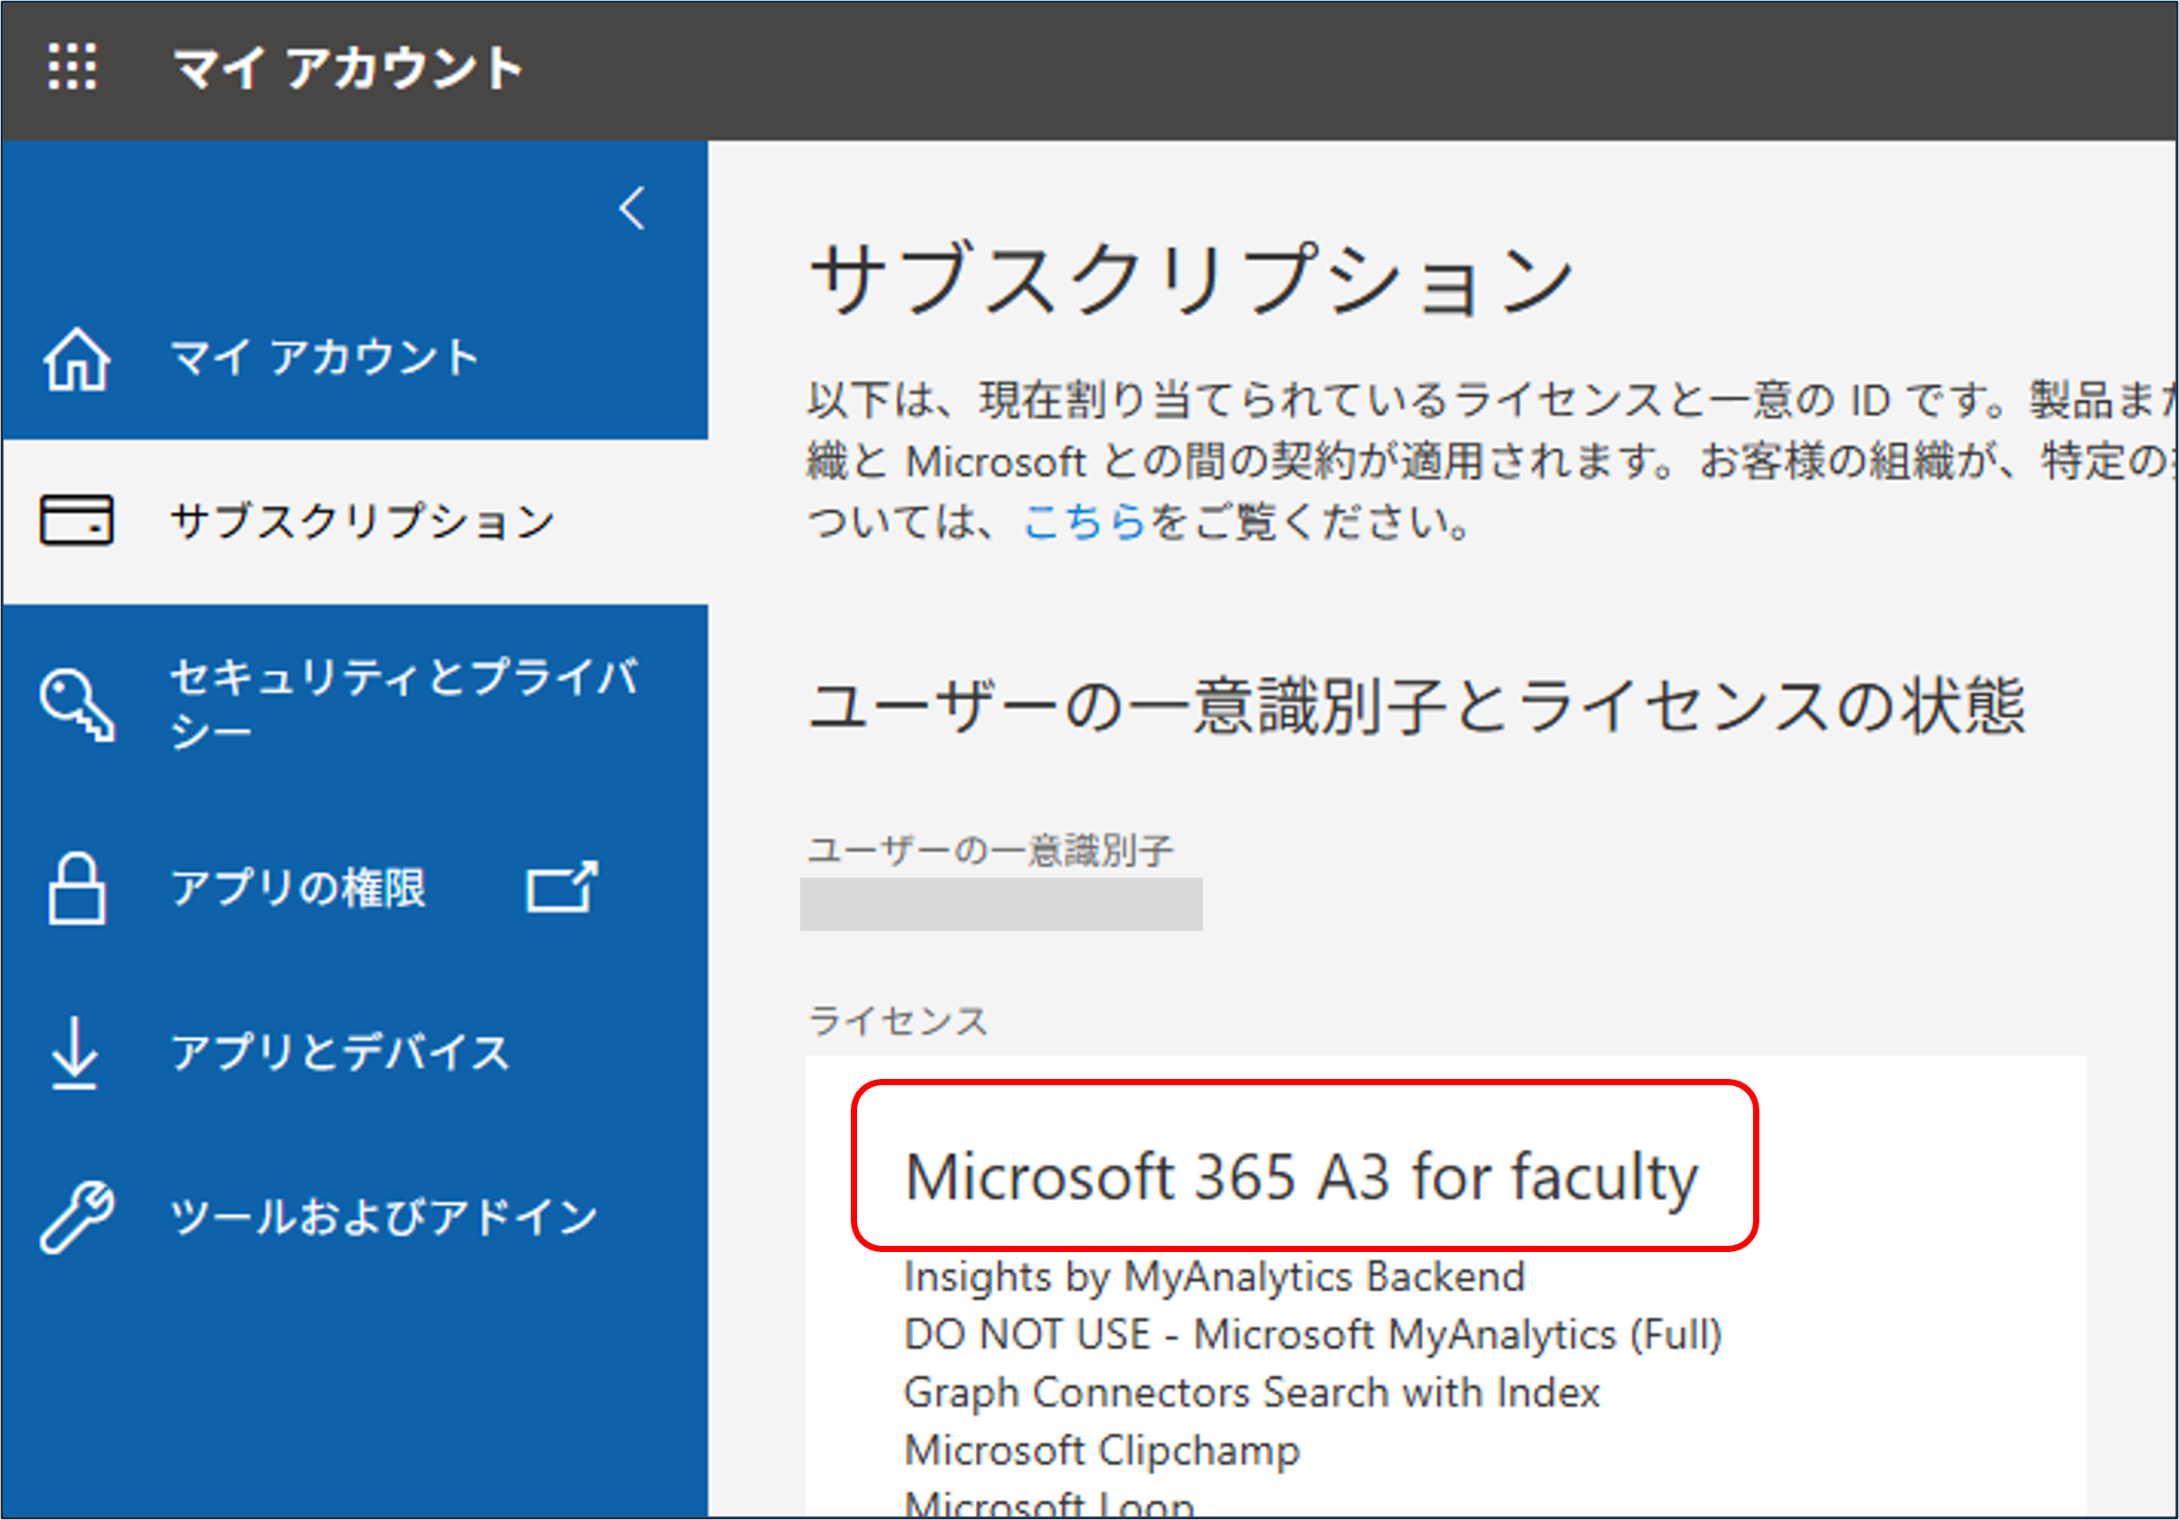
Task: Click the download arrow icon for アプリとデバイス
Action: click(x=74, y=1053)
